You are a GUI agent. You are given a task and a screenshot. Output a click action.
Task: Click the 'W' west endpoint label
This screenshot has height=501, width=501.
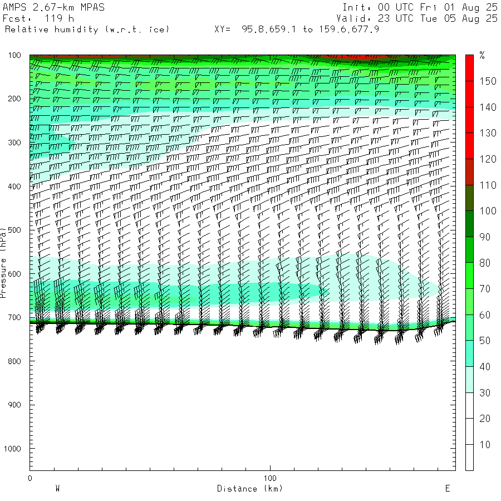[x=57, y=489]
